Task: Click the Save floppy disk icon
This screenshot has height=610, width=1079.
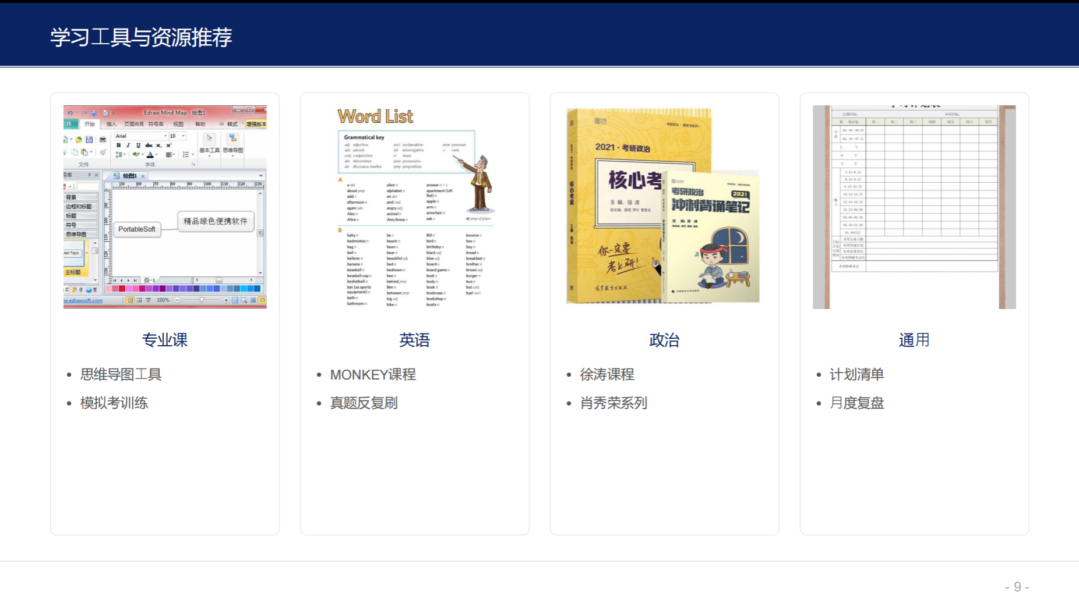Action: [89, 140]
